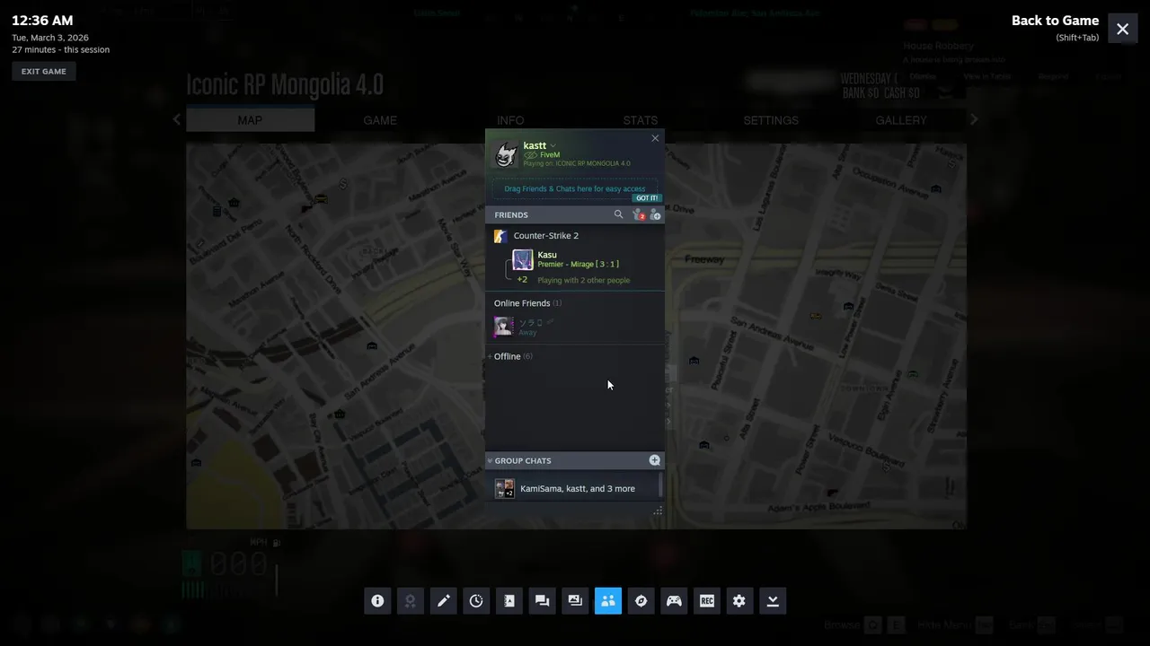The image size is (1150, 646).
Task: Click the +2 other players indicator
Action: pos(522,280)
